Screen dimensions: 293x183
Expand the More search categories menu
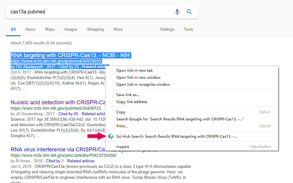(x=118, y=30)
